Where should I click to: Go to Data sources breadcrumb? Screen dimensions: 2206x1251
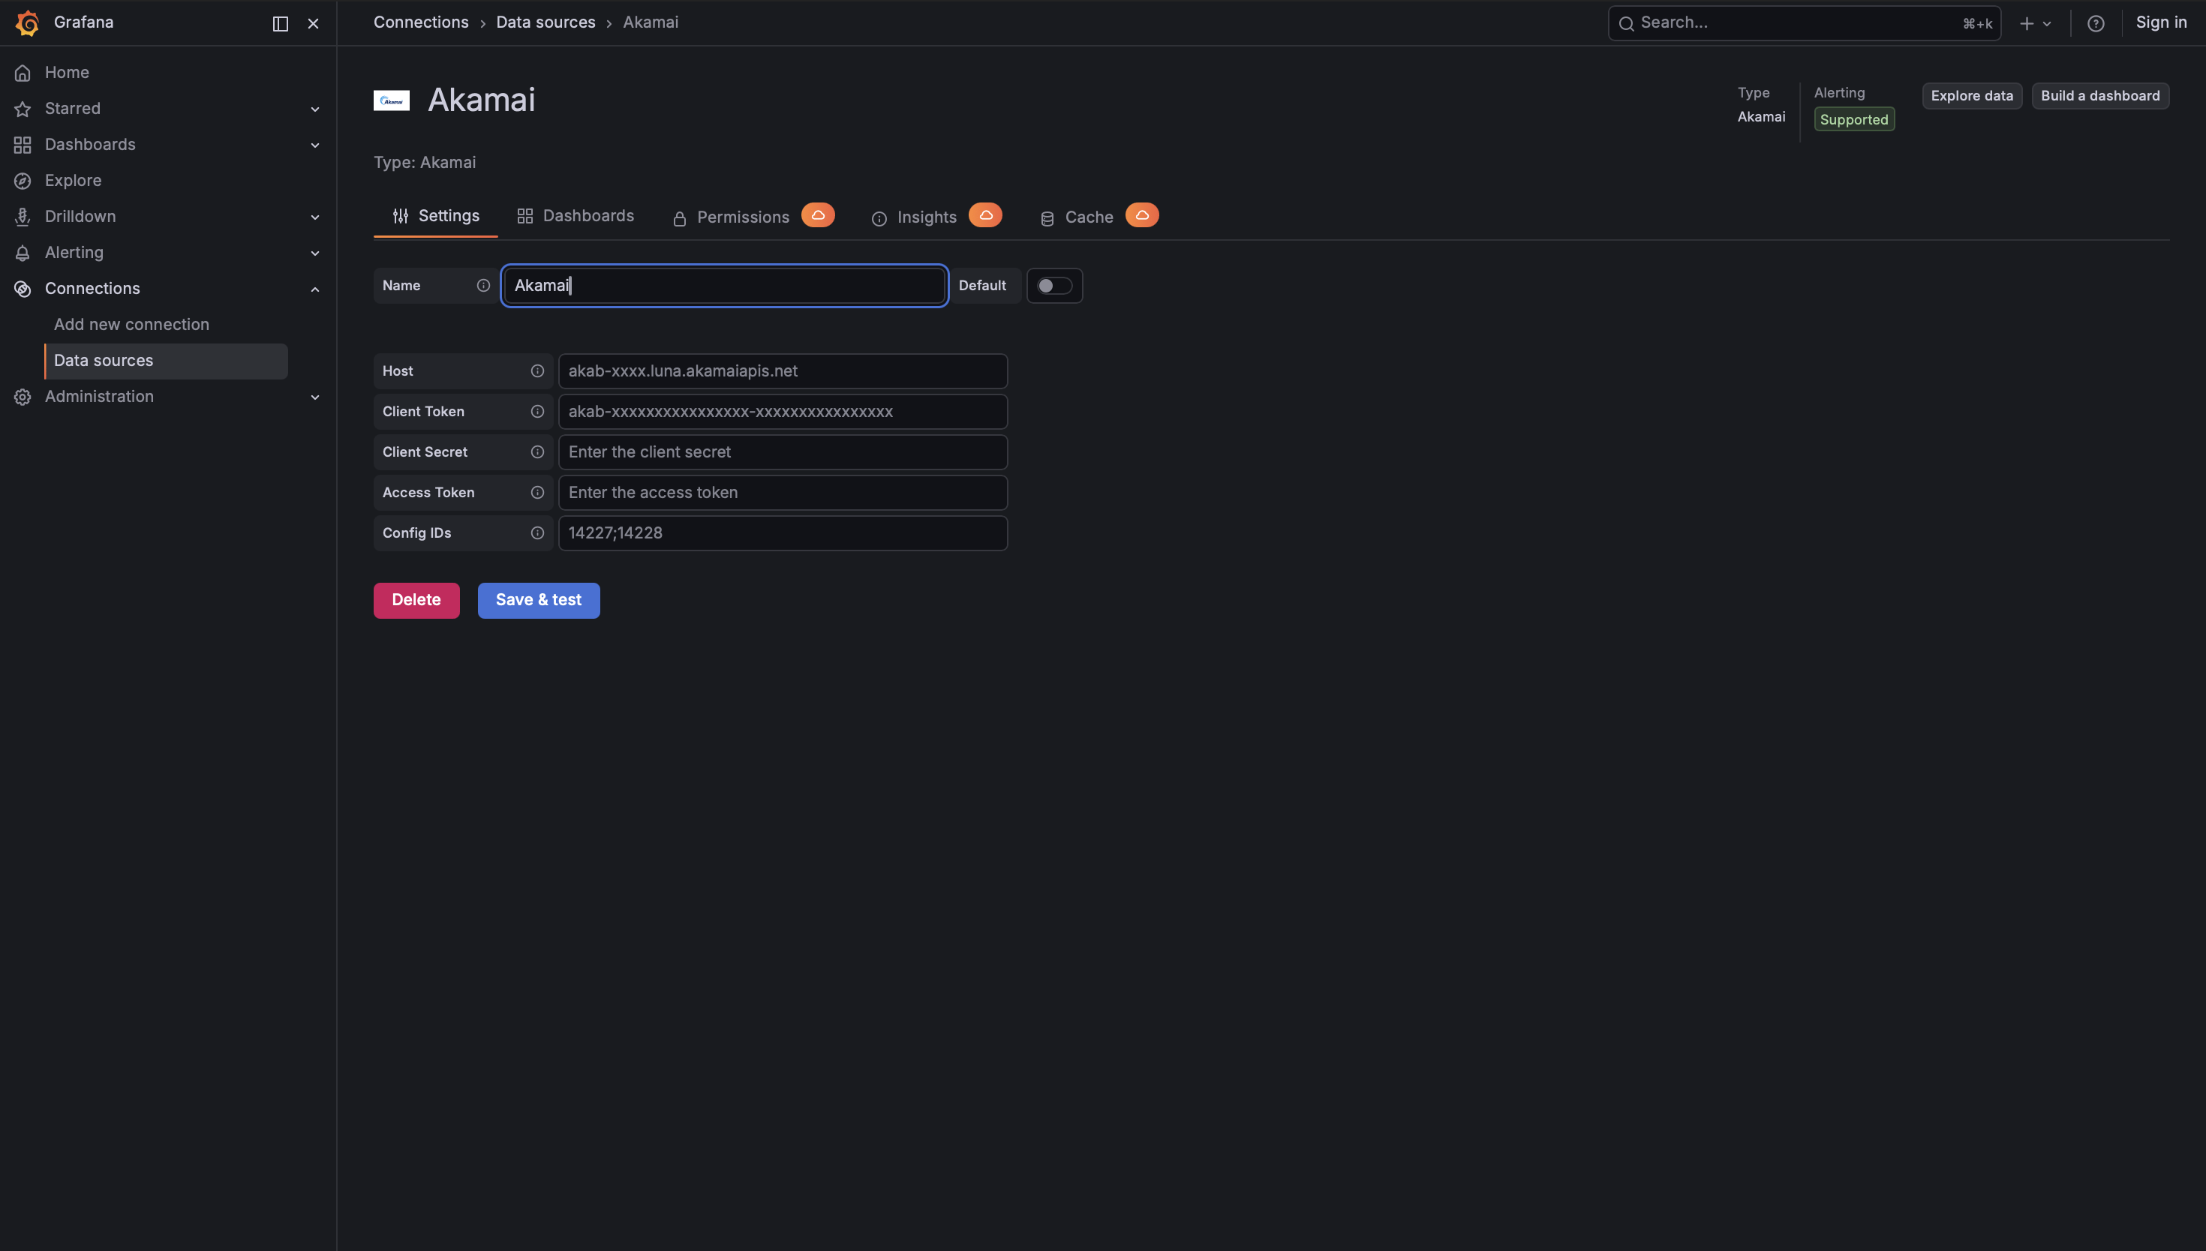click(545, 22)
